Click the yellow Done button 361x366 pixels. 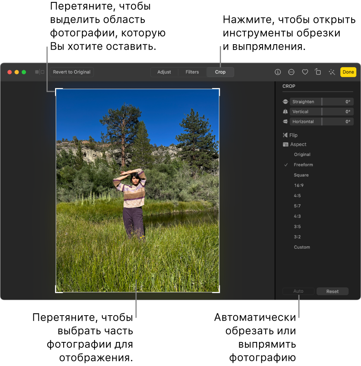[x=348, y=72]
